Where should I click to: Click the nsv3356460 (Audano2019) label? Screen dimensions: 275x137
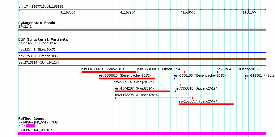(x=238, y=69)
